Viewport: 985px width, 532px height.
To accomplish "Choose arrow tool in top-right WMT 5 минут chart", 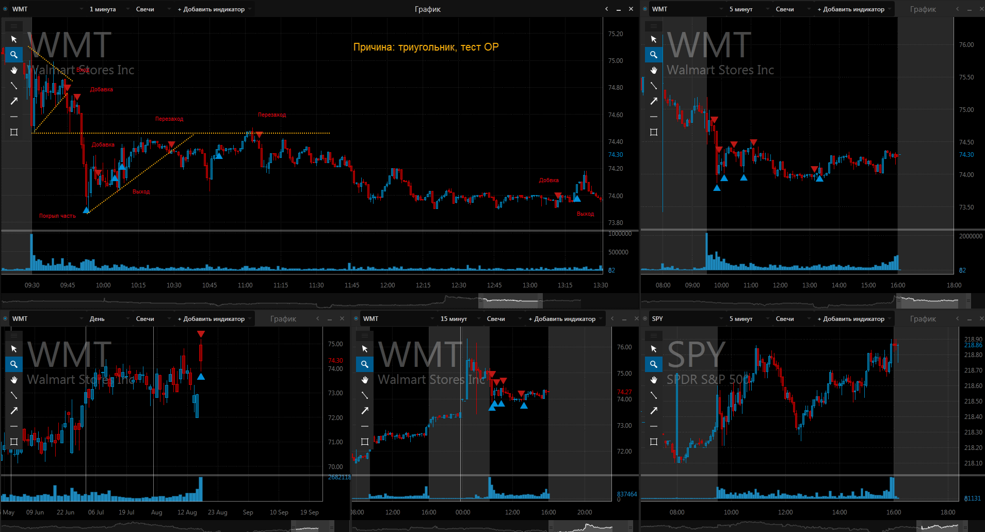I will point(654,101).
